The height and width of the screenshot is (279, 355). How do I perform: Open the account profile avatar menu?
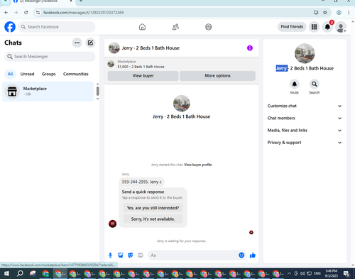[341, 27]
